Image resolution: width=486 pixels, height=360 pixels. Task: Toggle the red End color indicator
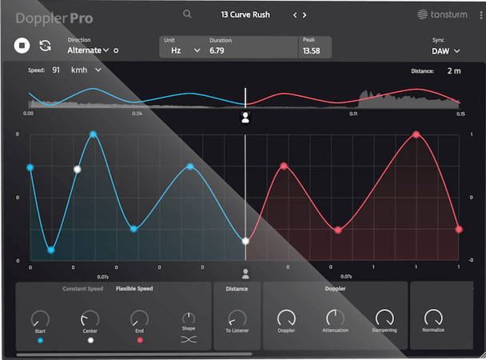[140, 340]
